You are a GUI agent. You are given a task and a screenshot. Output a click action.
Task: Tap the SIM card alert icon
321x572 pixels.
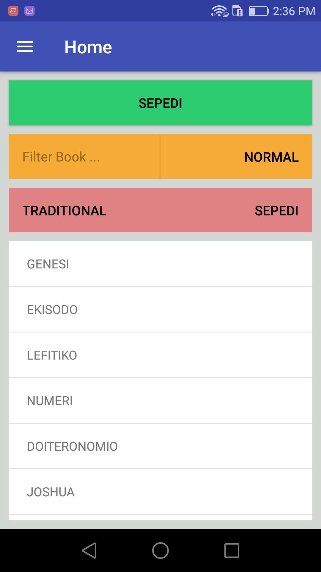[237, 11]
